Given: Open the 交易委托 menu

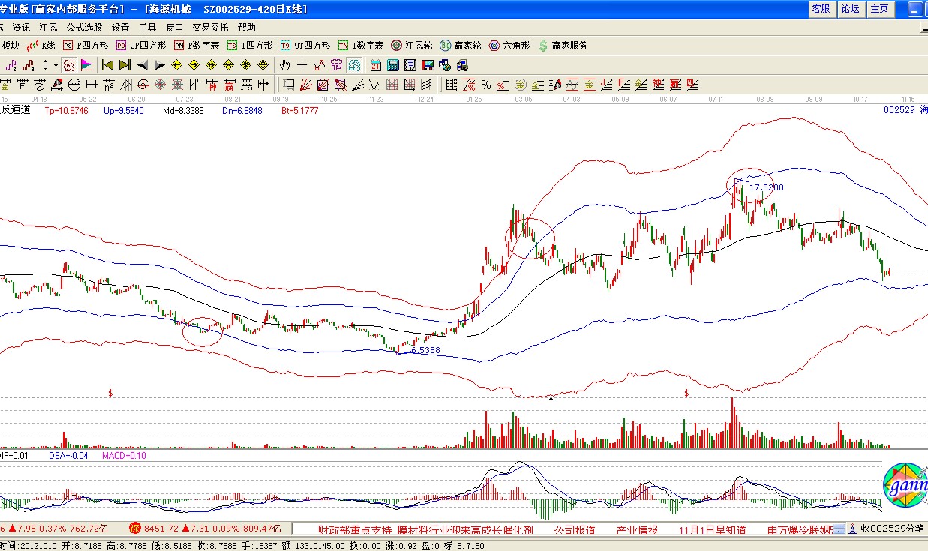Looking at the screenshot, I should [210, 27].
